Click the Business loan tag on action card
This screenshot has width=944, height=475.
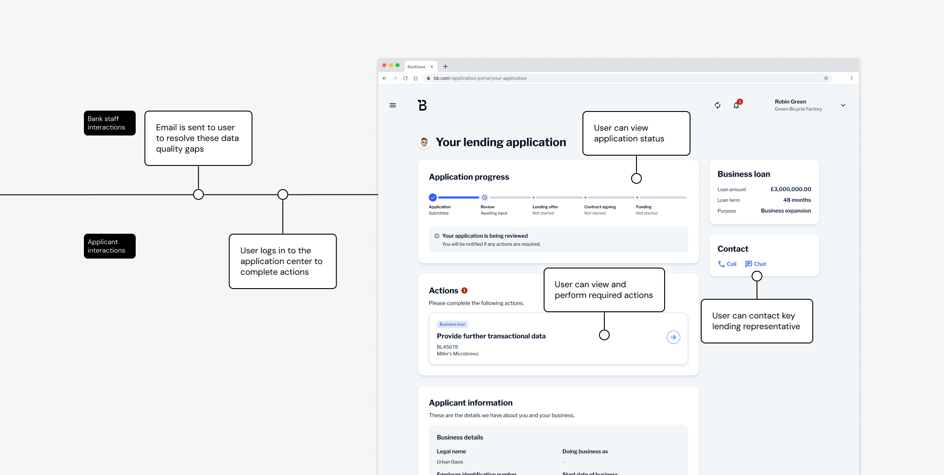pos(452,324)
